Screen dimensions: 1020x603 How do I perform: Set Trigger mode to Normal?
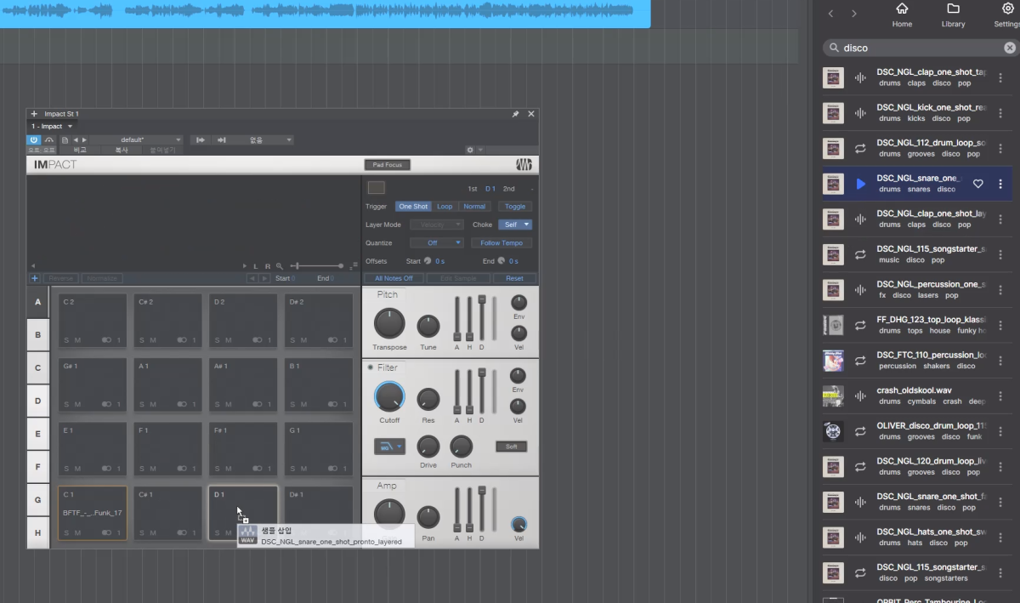coord(474,207)
